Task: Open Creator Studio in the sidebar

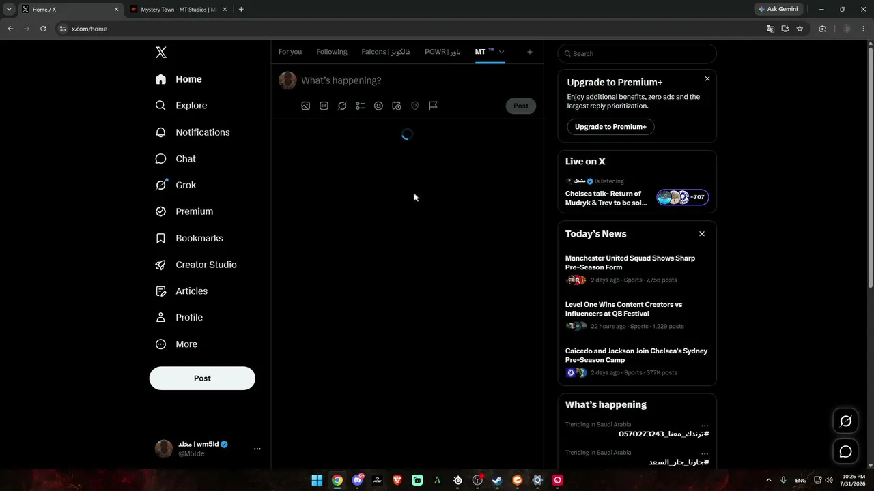Action: [x=196, y=265]
